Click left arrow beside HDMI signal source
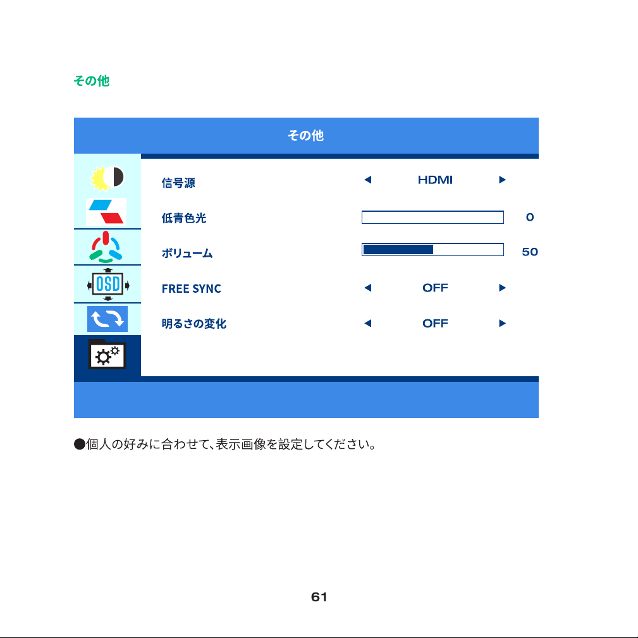This screenshot has height=638, width=638. coord(368,180)
